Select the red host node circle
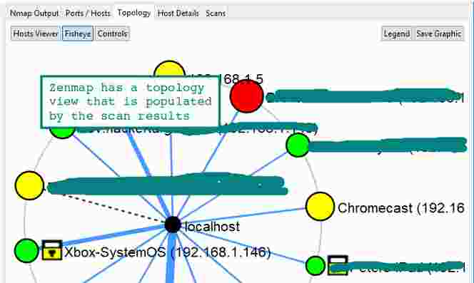The height and width of the screenshot is (283, 474). pos(247,96)
